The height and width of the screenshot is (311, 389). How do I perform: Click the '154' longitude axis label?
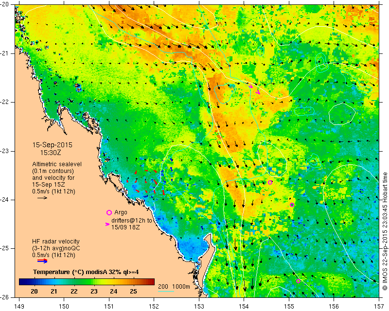click(x=244, y=307)
